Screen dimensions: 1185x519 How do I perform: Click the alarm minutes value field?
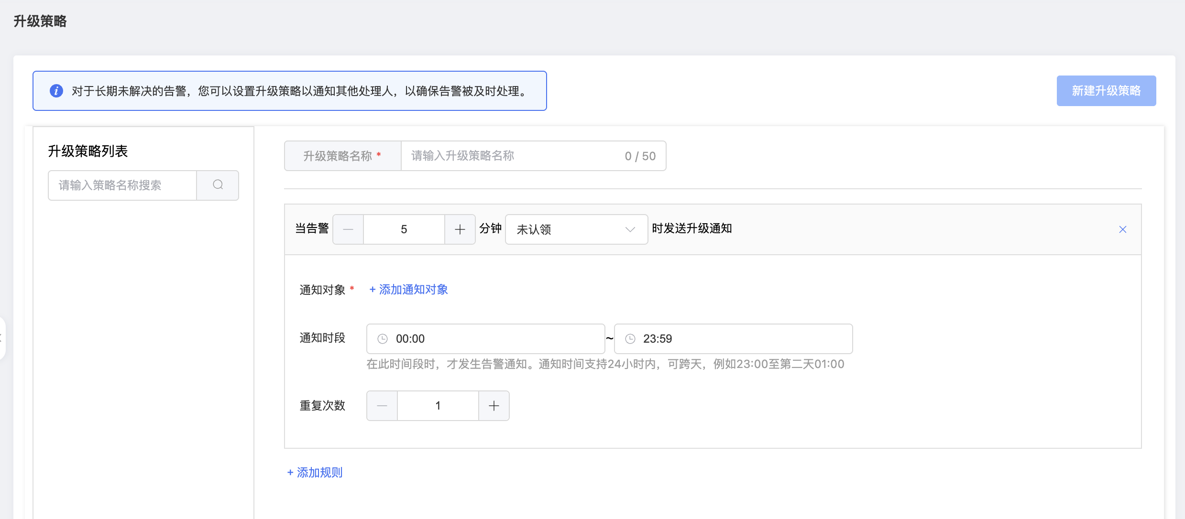coord(404,229)
